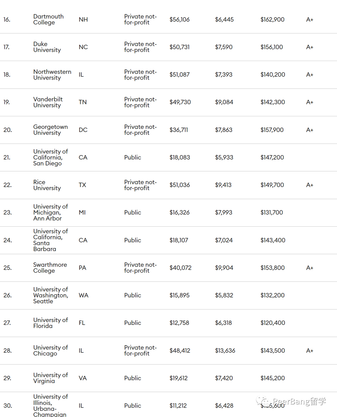Select Georgetown University in row 20
Image resolution: width=337 pixels, height=417 pixels.
pyautogui.click(x=51, y=130)
